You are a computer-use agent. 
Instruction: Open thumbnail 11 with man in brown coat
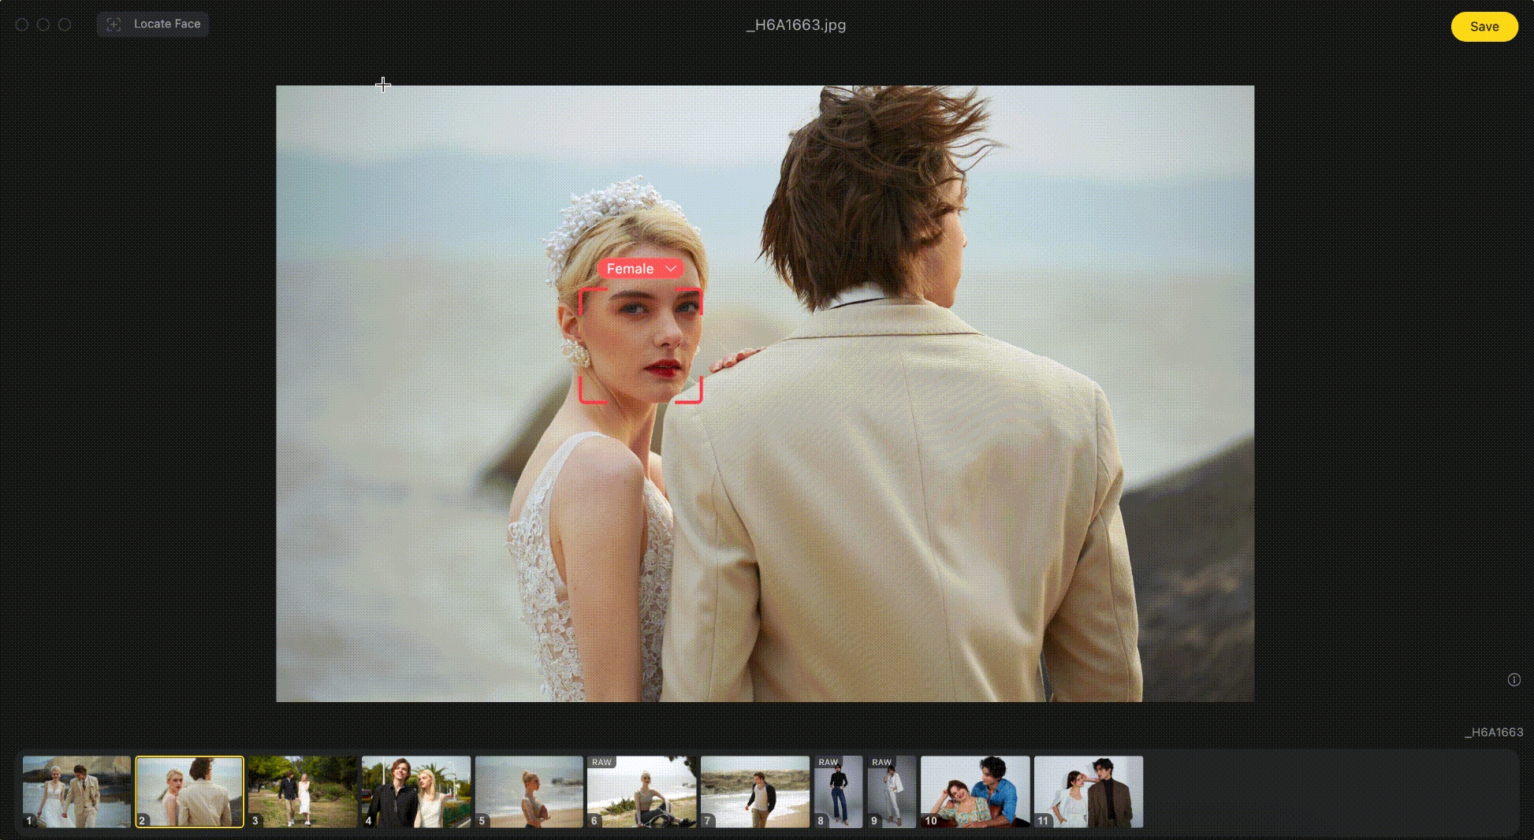pyautogui.click(x=1088, y=791)
